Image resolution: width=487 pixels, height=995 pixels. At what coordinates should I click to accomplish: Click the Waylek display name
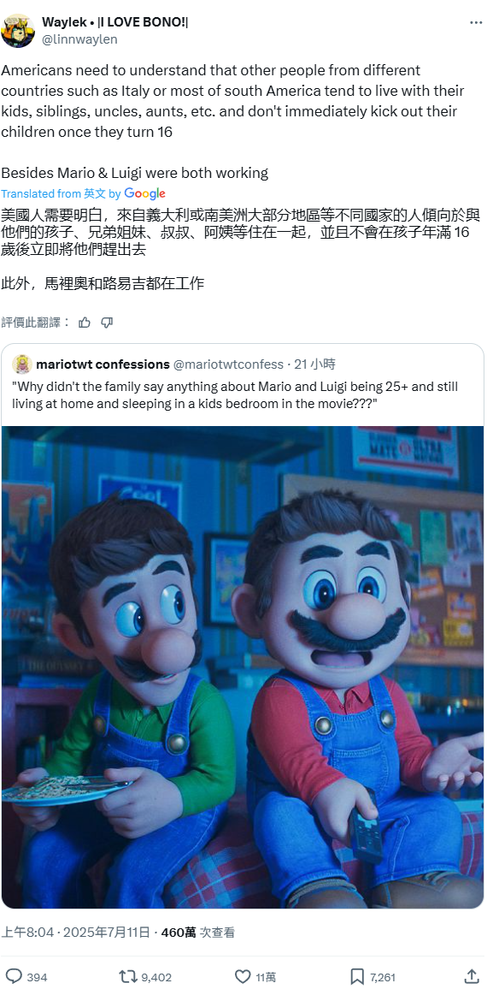(x=114, y=22)
